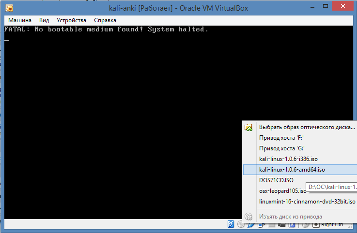
Task: Select host drive 'F:' entry
Action: (300, 138)
